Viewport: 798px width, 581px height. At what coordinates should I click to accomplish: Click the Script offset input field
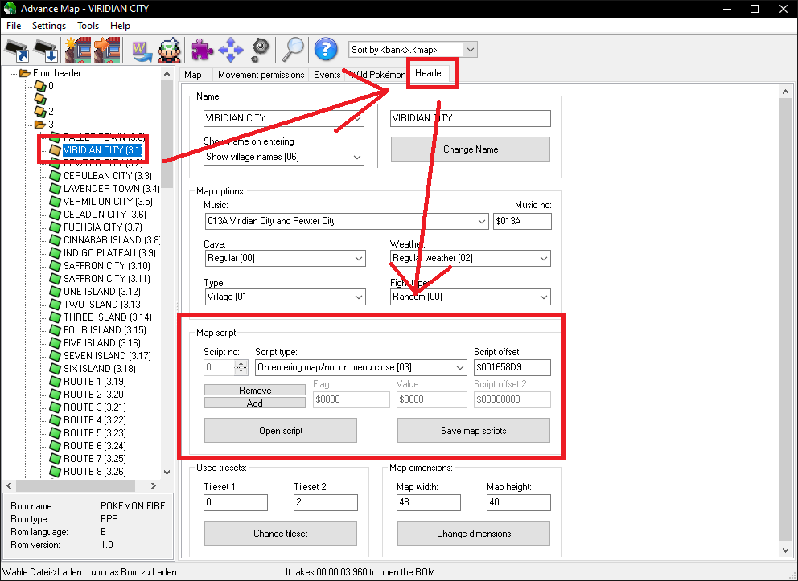[512, 367]
